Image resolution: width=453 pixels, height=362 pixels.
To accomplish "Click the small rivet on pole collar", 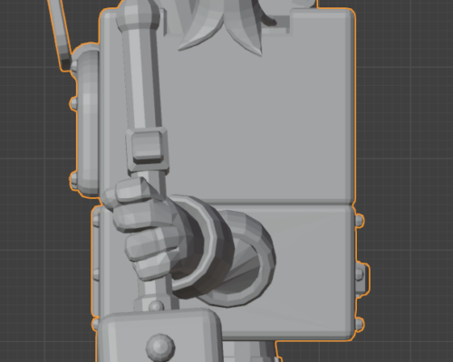I will [x=156, y=306].
